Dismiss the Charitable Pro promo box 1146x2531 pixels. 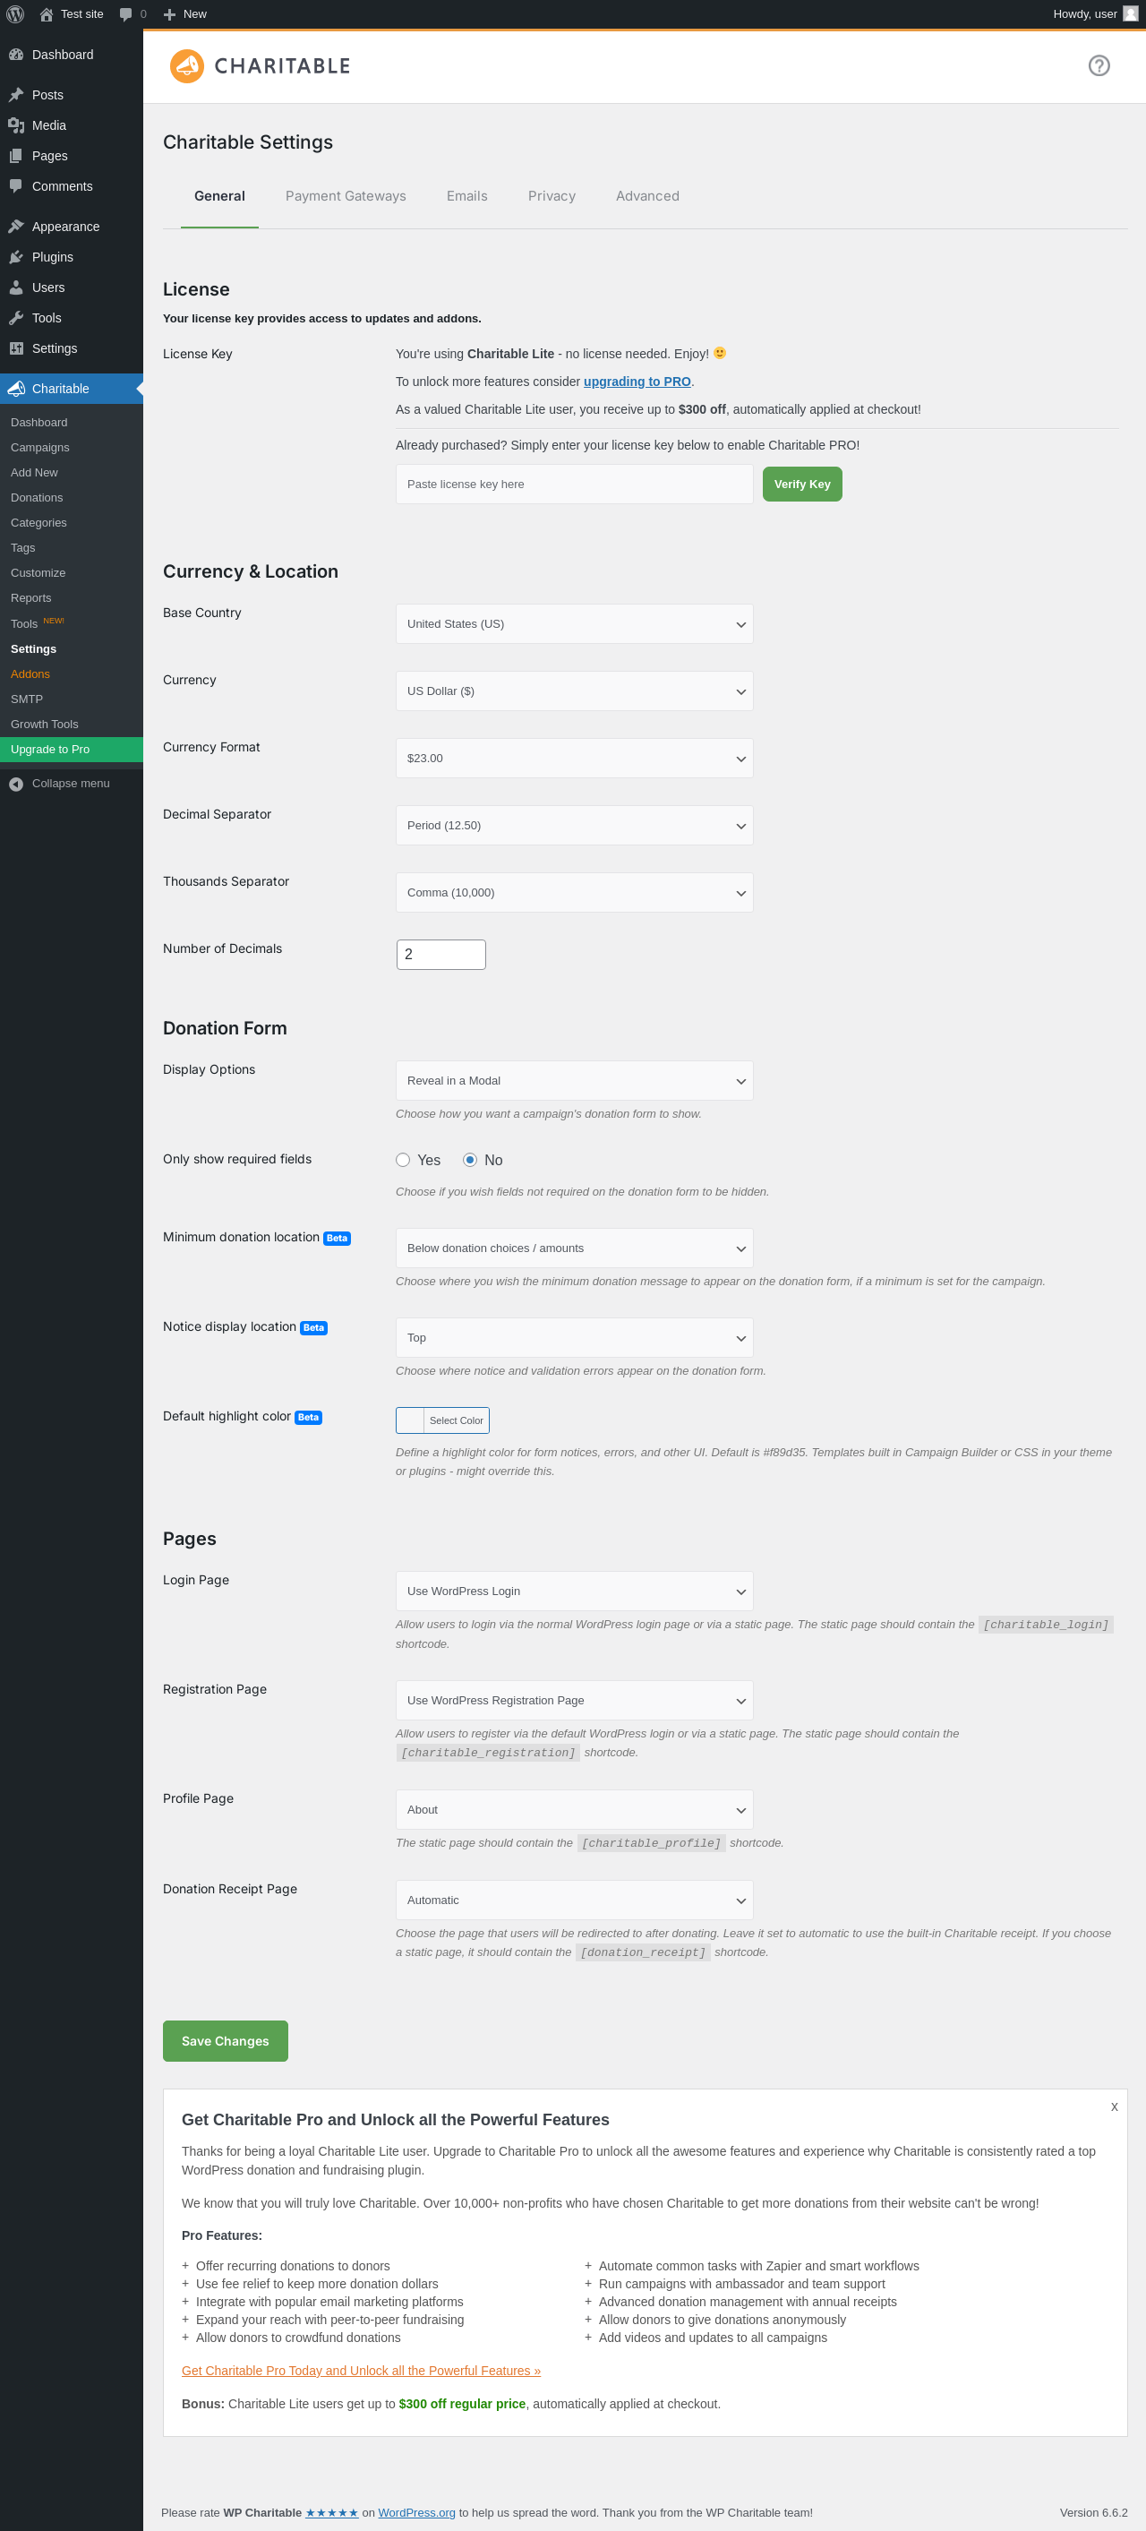click(x=1114, y=2106)
